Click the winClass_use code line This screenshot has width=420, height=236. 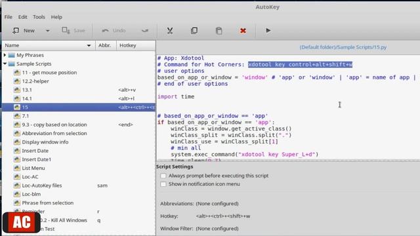[224, 142]
